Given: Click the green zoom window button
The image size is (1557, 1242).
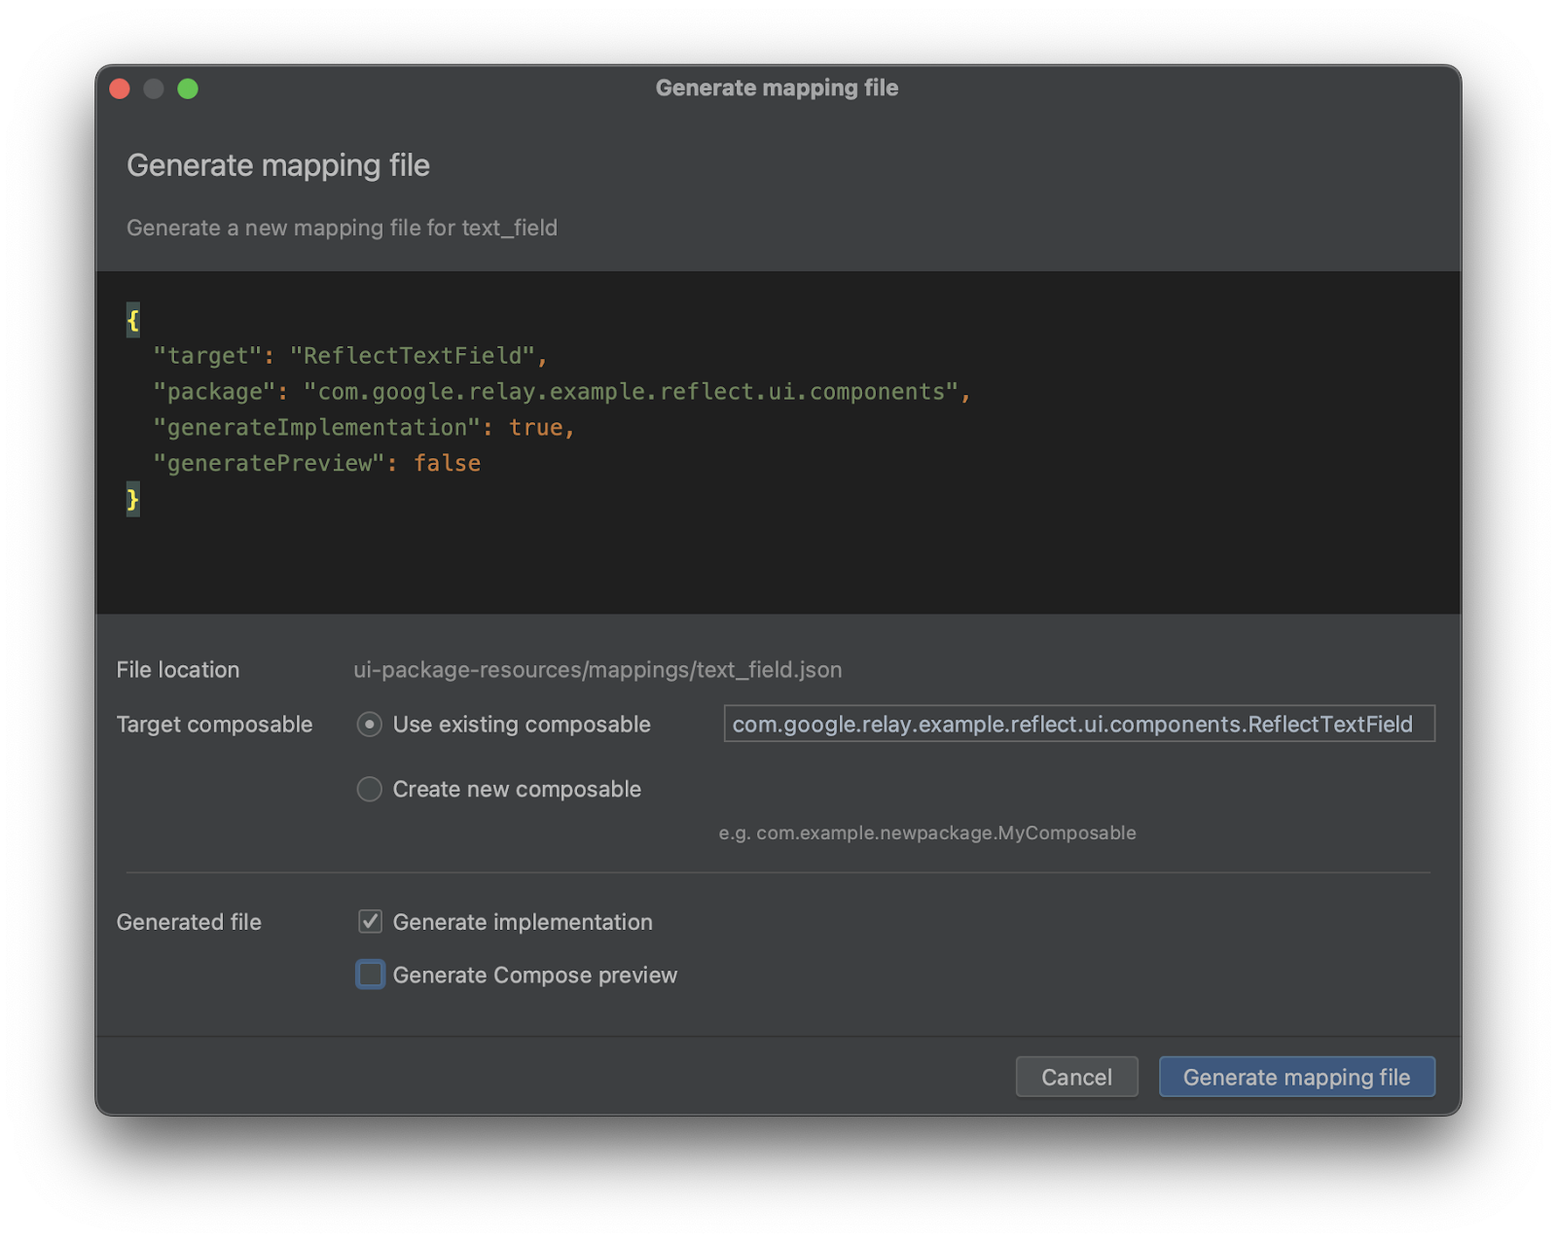Looking at the screenshot, I should [x=188, y=89].
